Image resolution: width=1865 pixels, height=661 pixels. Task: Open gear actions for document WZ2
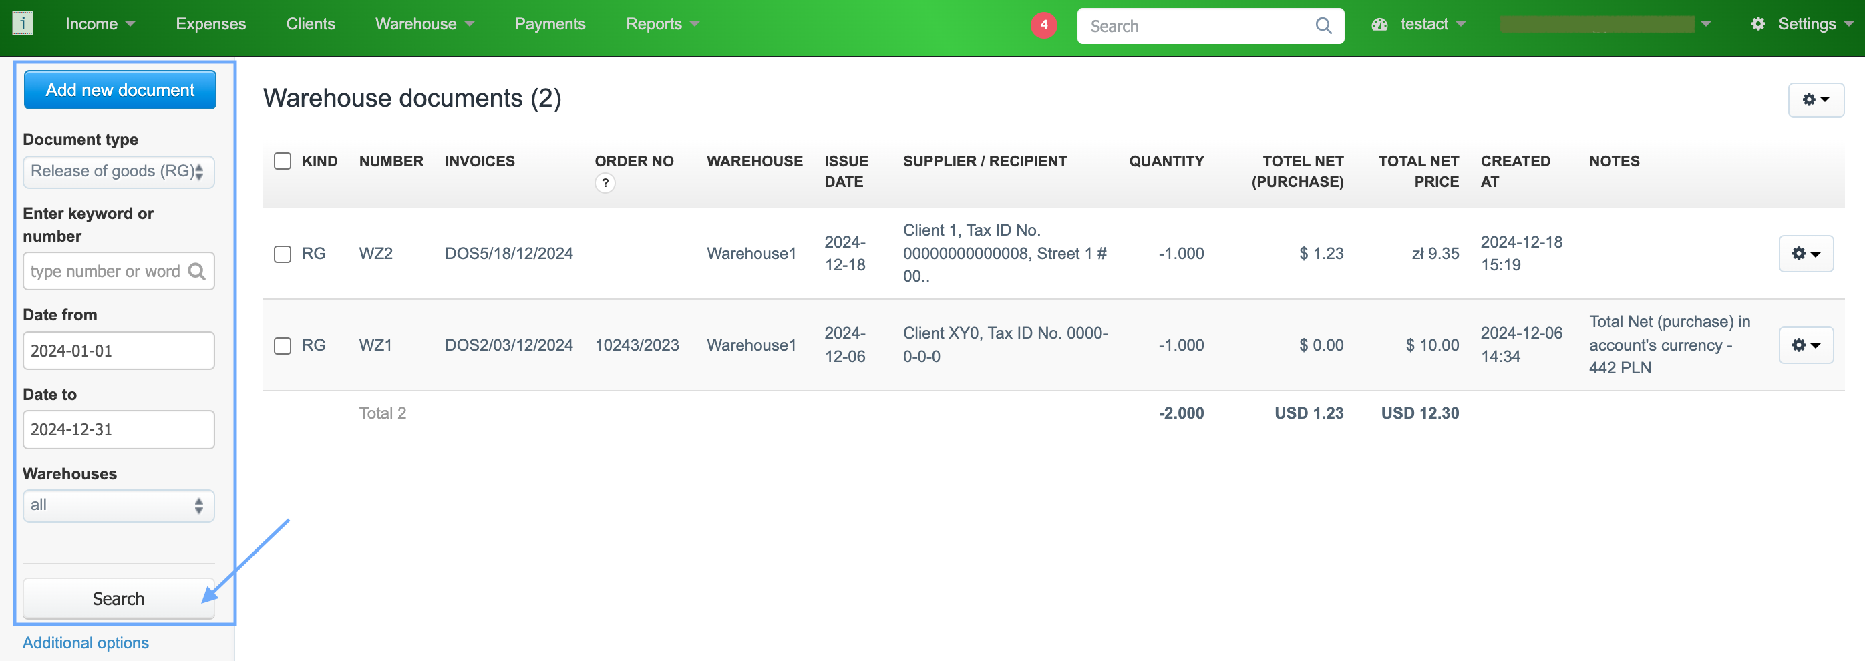coord(1805,254)
